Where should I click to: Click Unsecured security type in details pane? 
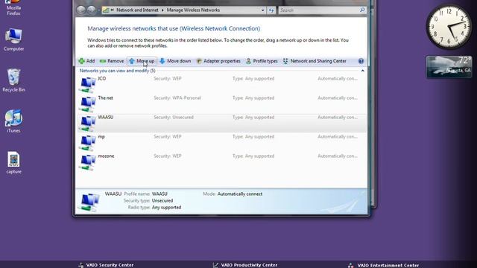click(x=162, y=200)
